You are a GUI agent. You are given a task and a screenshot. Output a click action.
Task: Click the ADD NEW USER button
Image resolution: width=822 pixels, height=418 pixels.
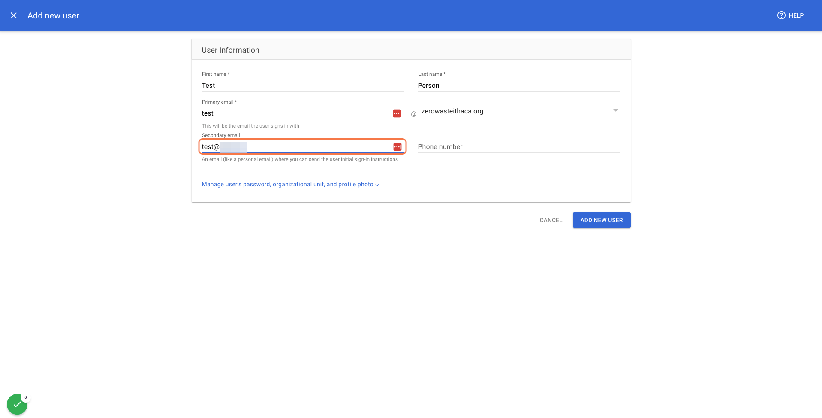pyautogui.click(x=601, y=220)
